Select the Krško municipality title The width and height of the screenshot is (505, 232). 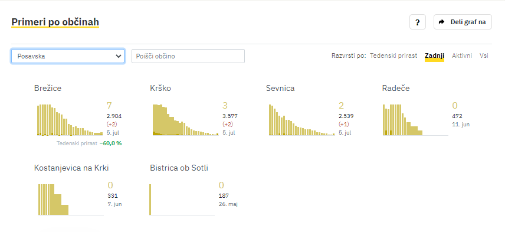[x=160, y=88]
